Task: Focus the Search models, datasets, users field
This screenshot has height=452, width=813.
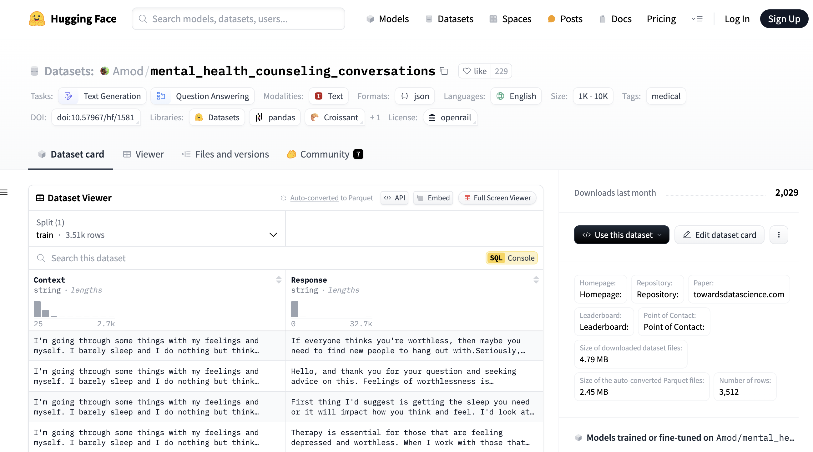Action: pos(238,19)
